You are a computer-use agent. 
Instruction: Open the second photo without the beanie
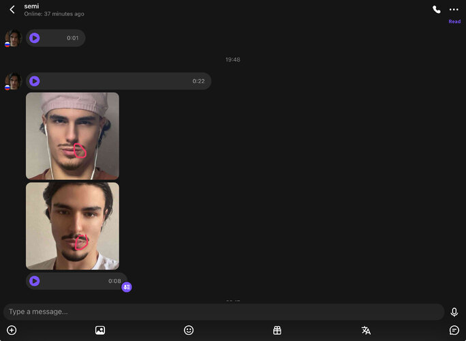[72, 226]
